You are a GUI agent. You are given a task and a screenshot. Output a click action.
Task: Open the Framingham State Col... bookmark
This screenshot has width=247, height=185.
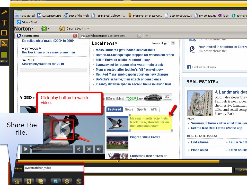coord(145,16)
